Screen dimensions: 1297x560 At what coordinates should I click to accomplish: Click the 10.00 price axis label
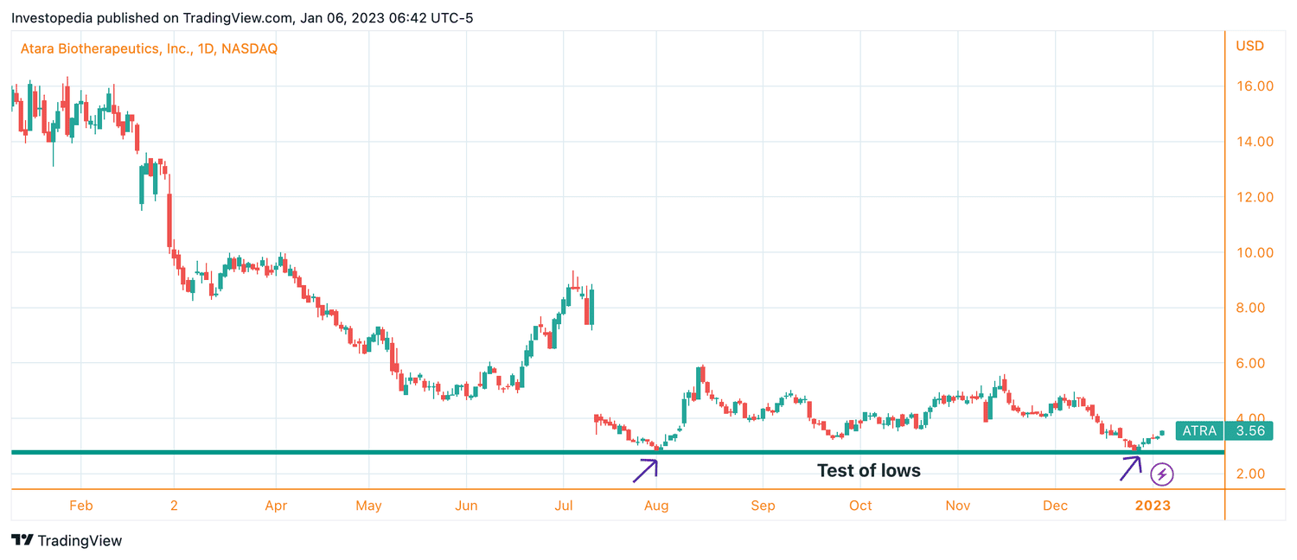[1254, 252]
